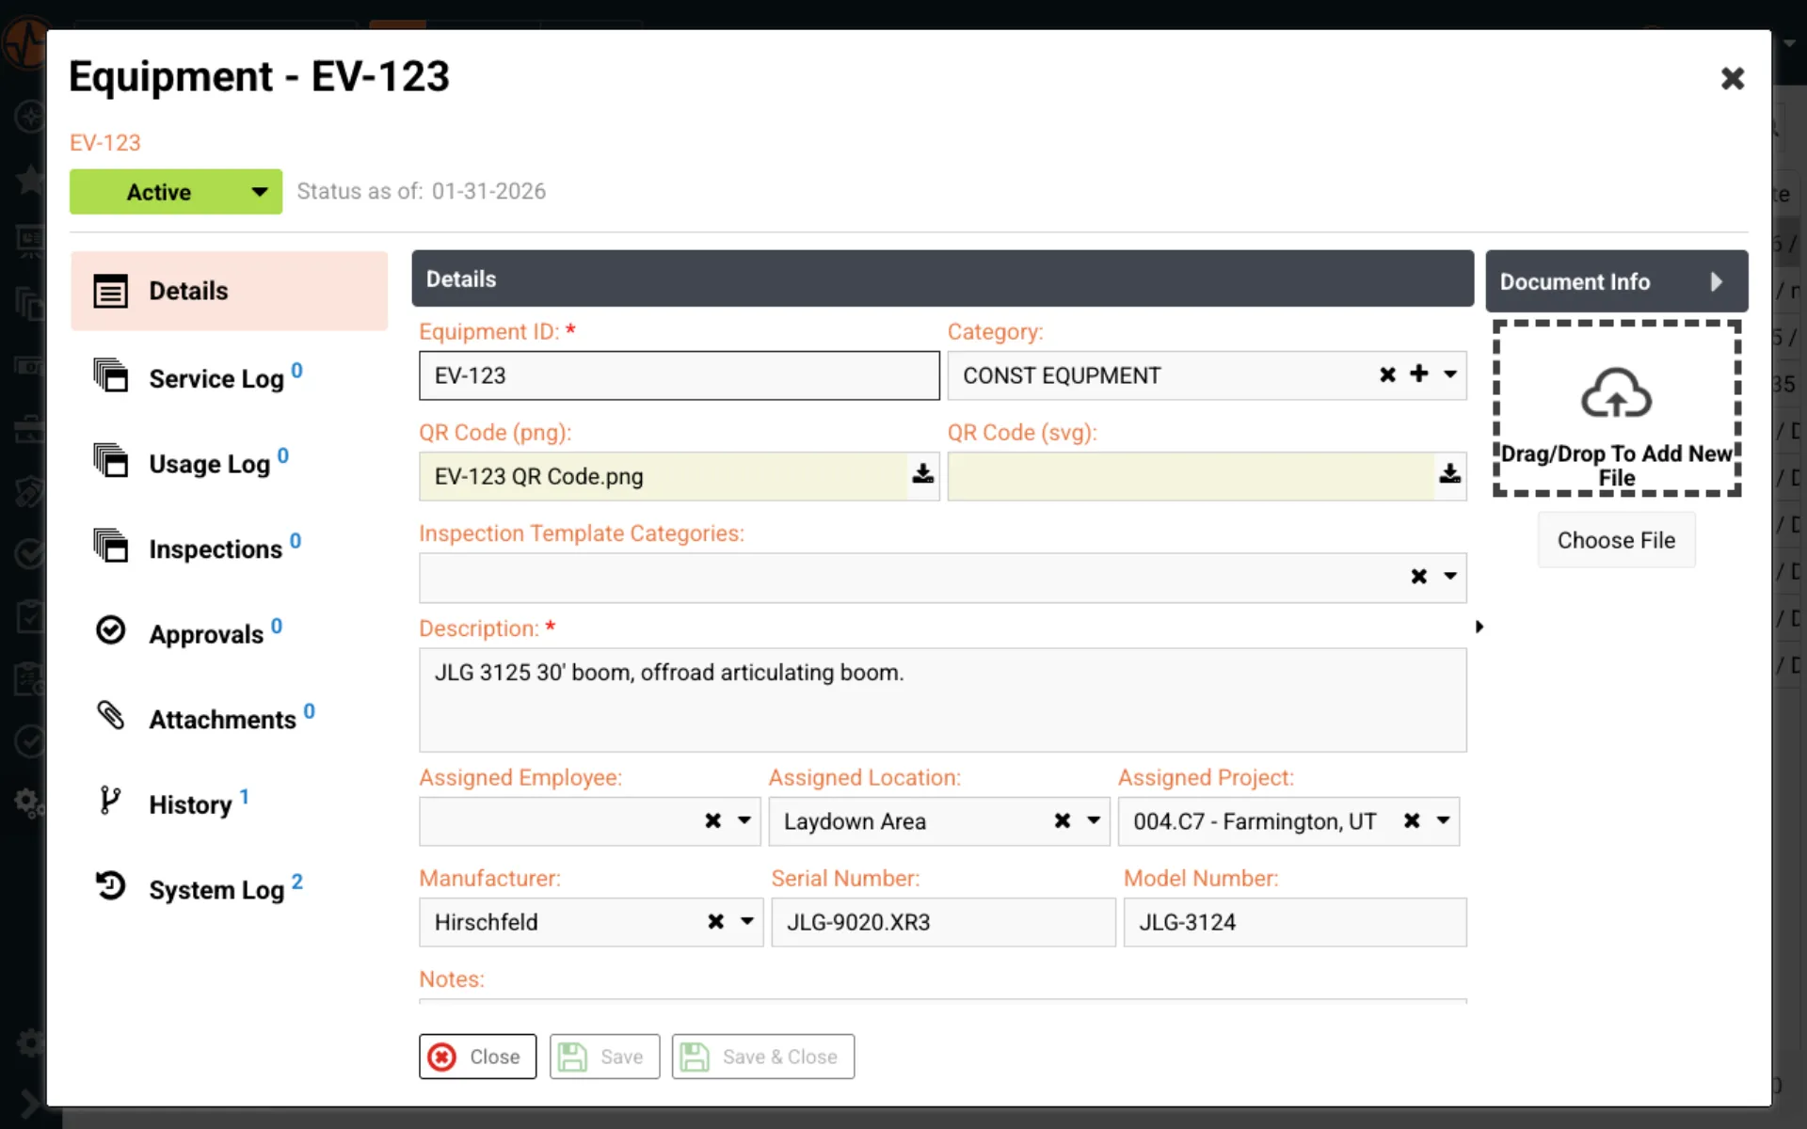Click the Status as of date 01-31-2026
Viewport: 1807px width, 1129px height.
[488, 192]
